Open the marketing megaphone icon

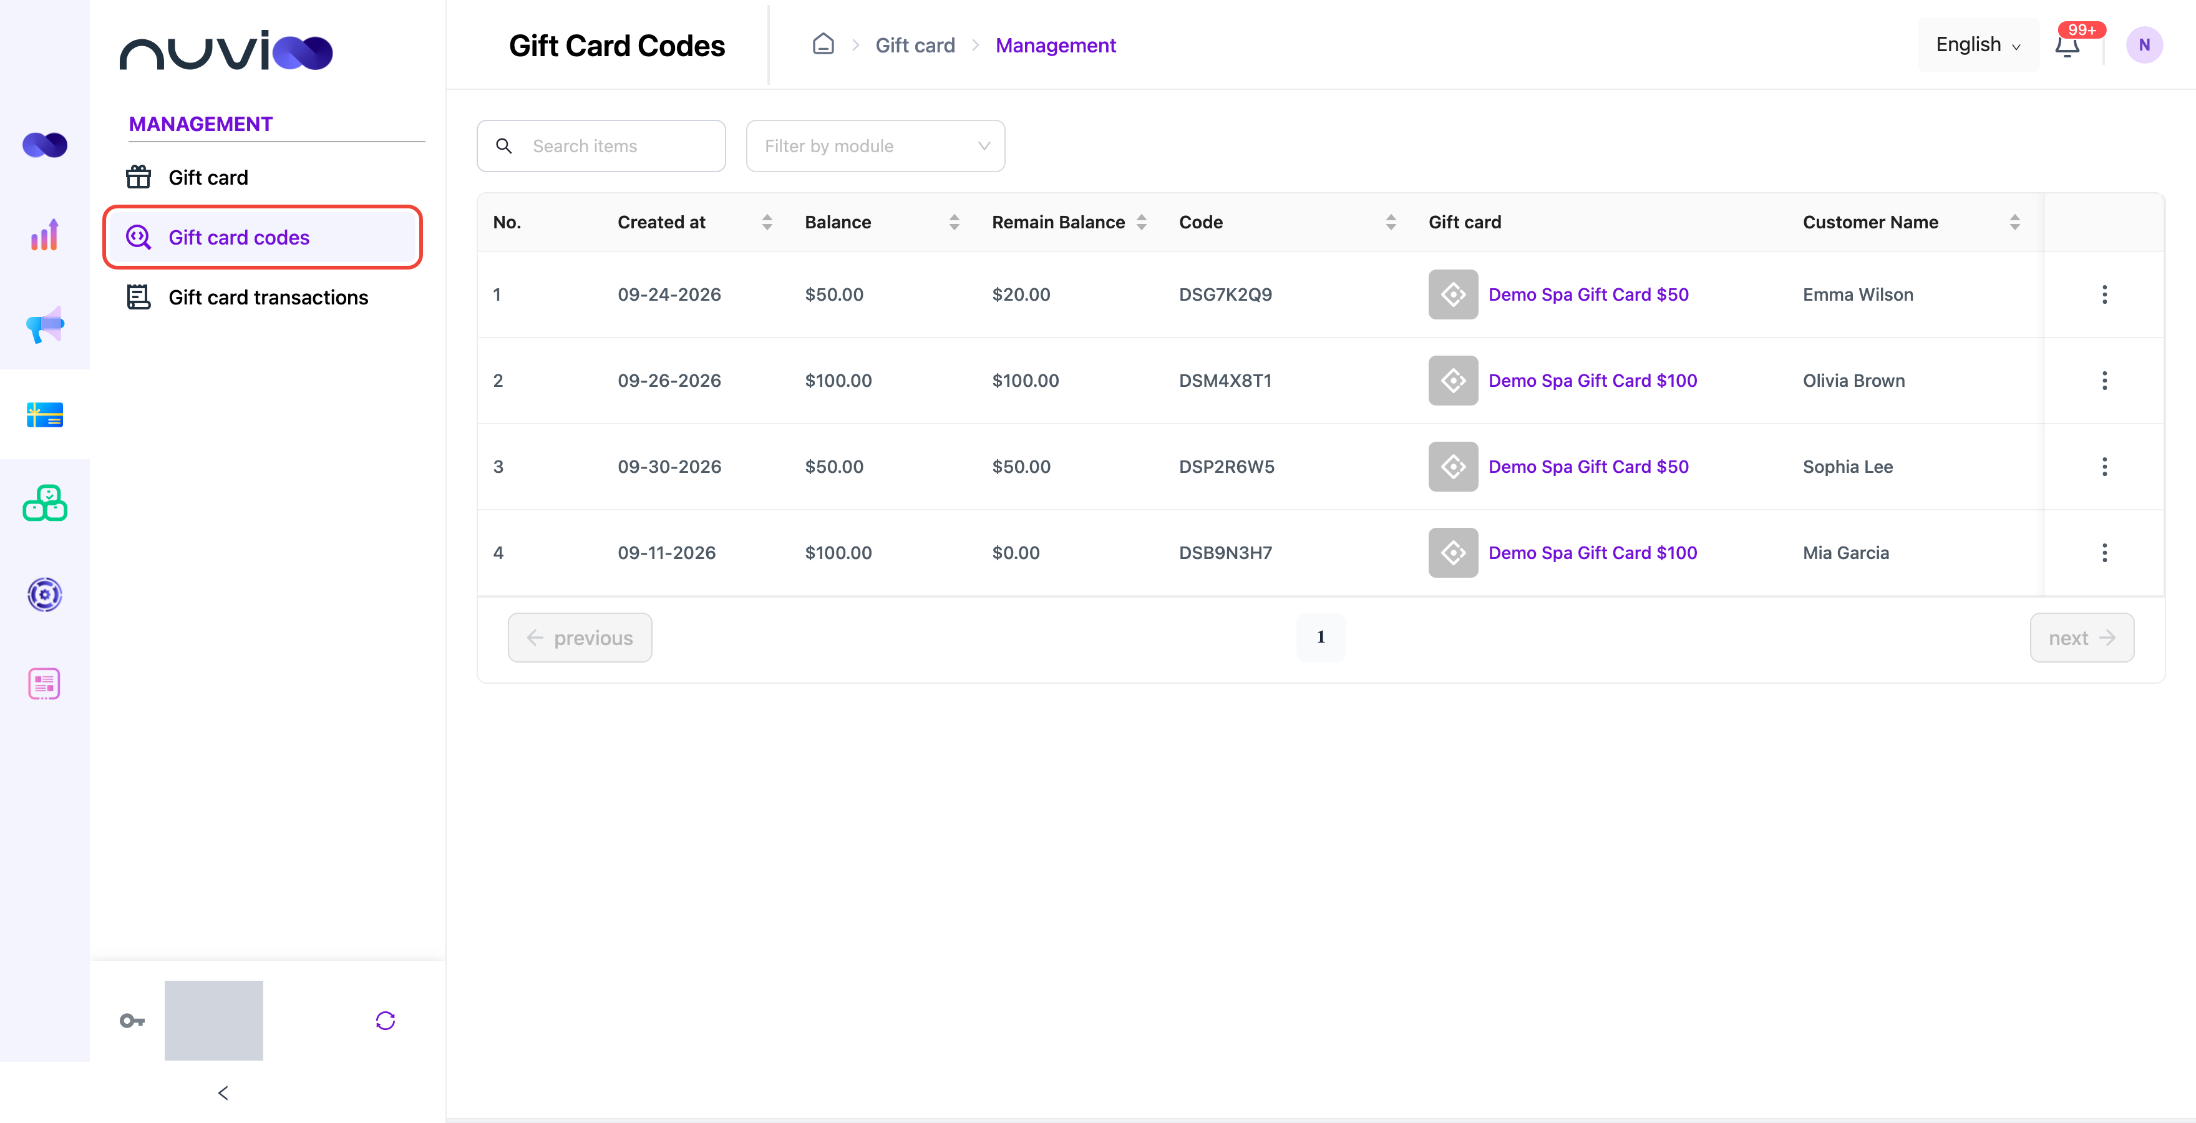[x=44, y=324]
